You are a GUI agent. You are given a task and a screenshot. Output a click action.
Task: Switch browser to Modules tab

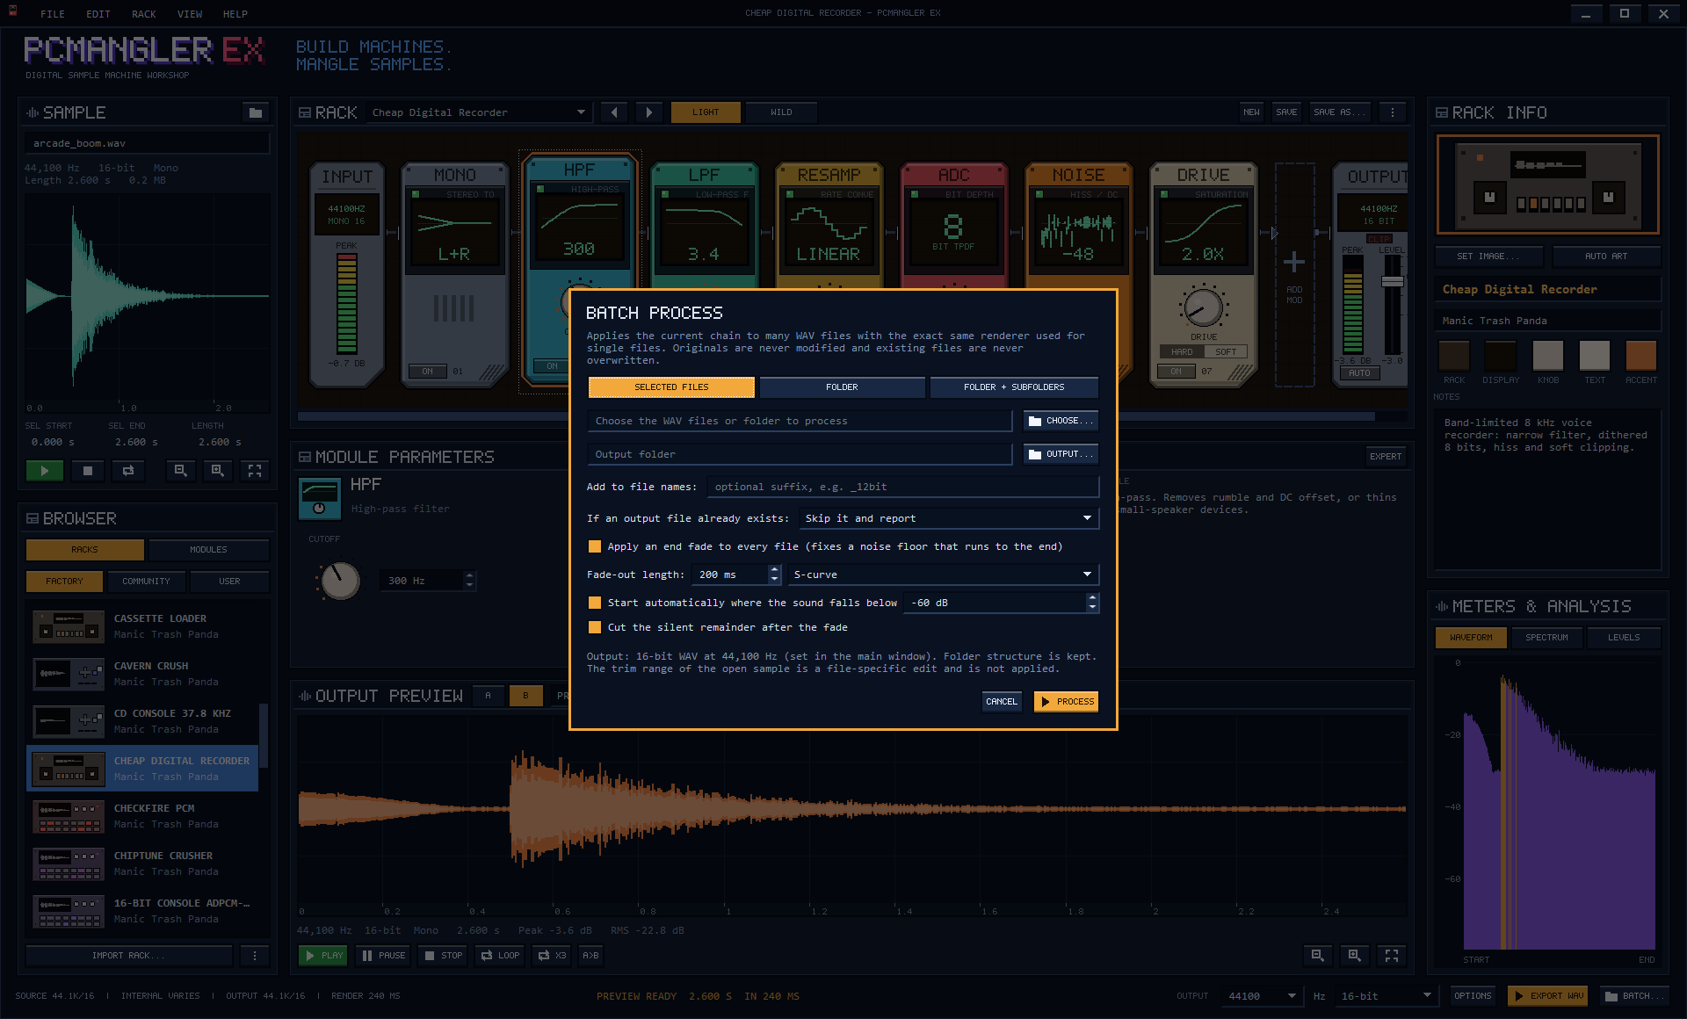click(208, 550)
